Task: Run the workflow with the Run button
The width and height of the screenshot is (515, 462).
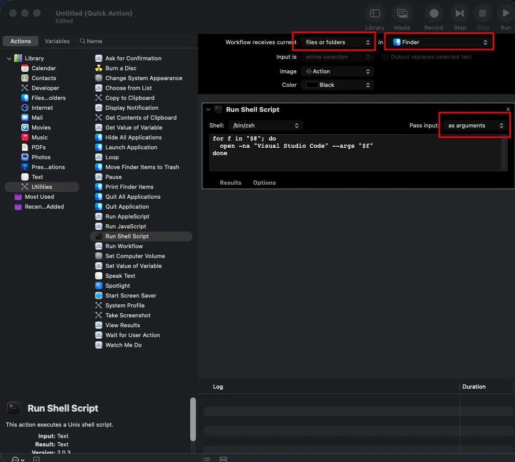Action: (506, 14)
